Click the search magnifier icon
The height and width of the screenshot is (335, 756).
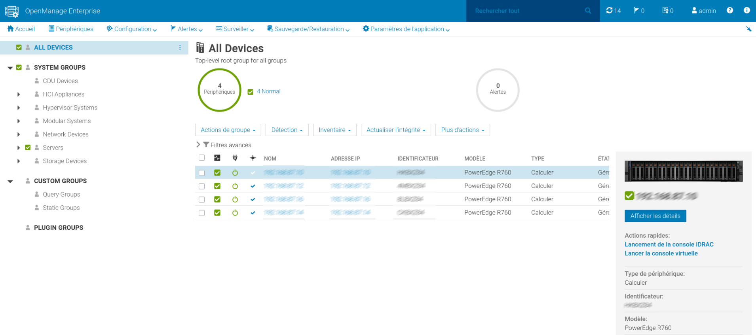pyautogui.click(x=588, y=11)
